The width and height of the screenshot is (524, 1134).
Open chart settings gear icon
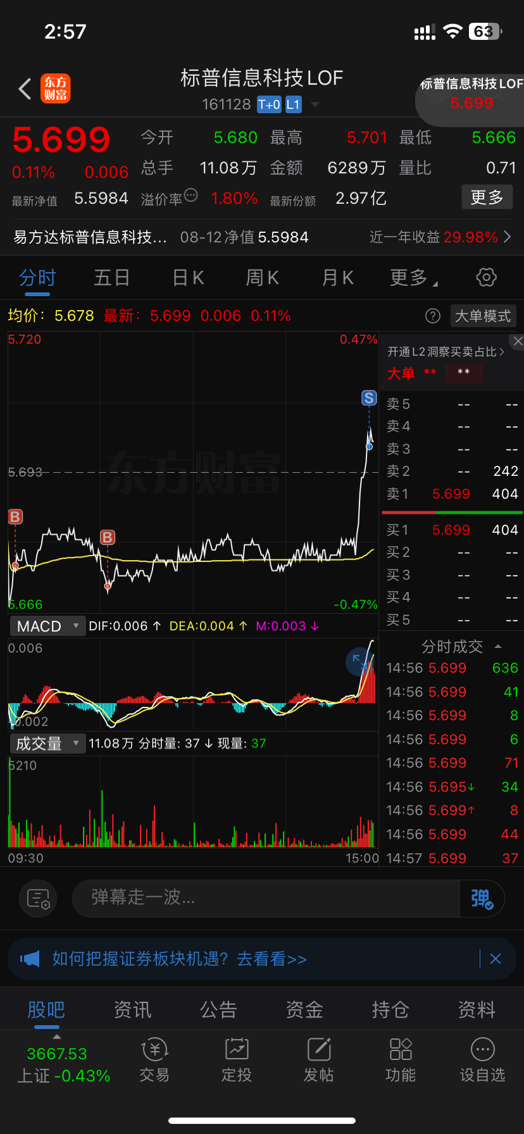pyautogui.click(x=486, y=277)
